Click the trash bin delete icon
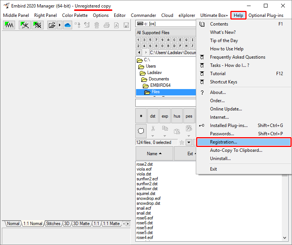 point(97,25)
